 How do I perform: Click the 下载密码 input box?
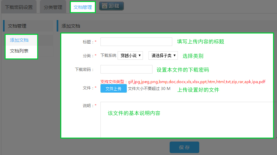tap(126, 69)
